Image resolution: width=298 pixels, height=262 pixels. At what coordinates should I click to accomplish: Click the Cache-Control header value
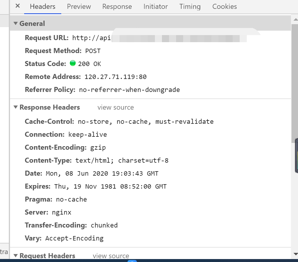(x=146, y=122)
